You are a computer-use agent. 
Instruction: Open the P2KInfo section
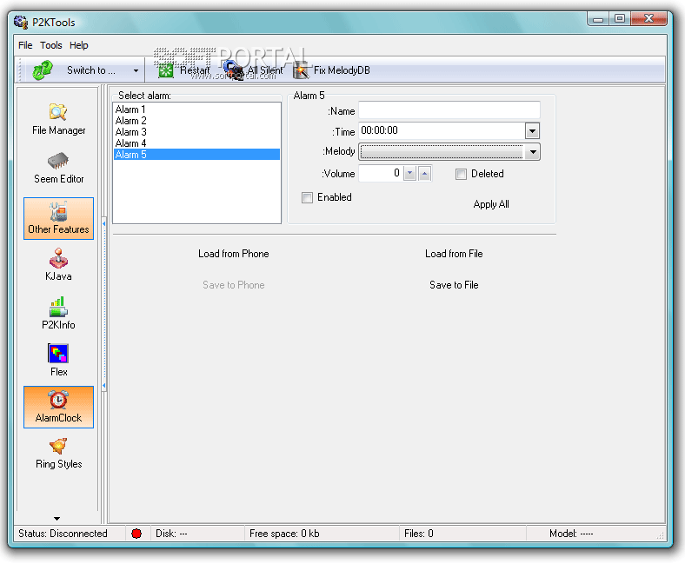coord(58,313)
